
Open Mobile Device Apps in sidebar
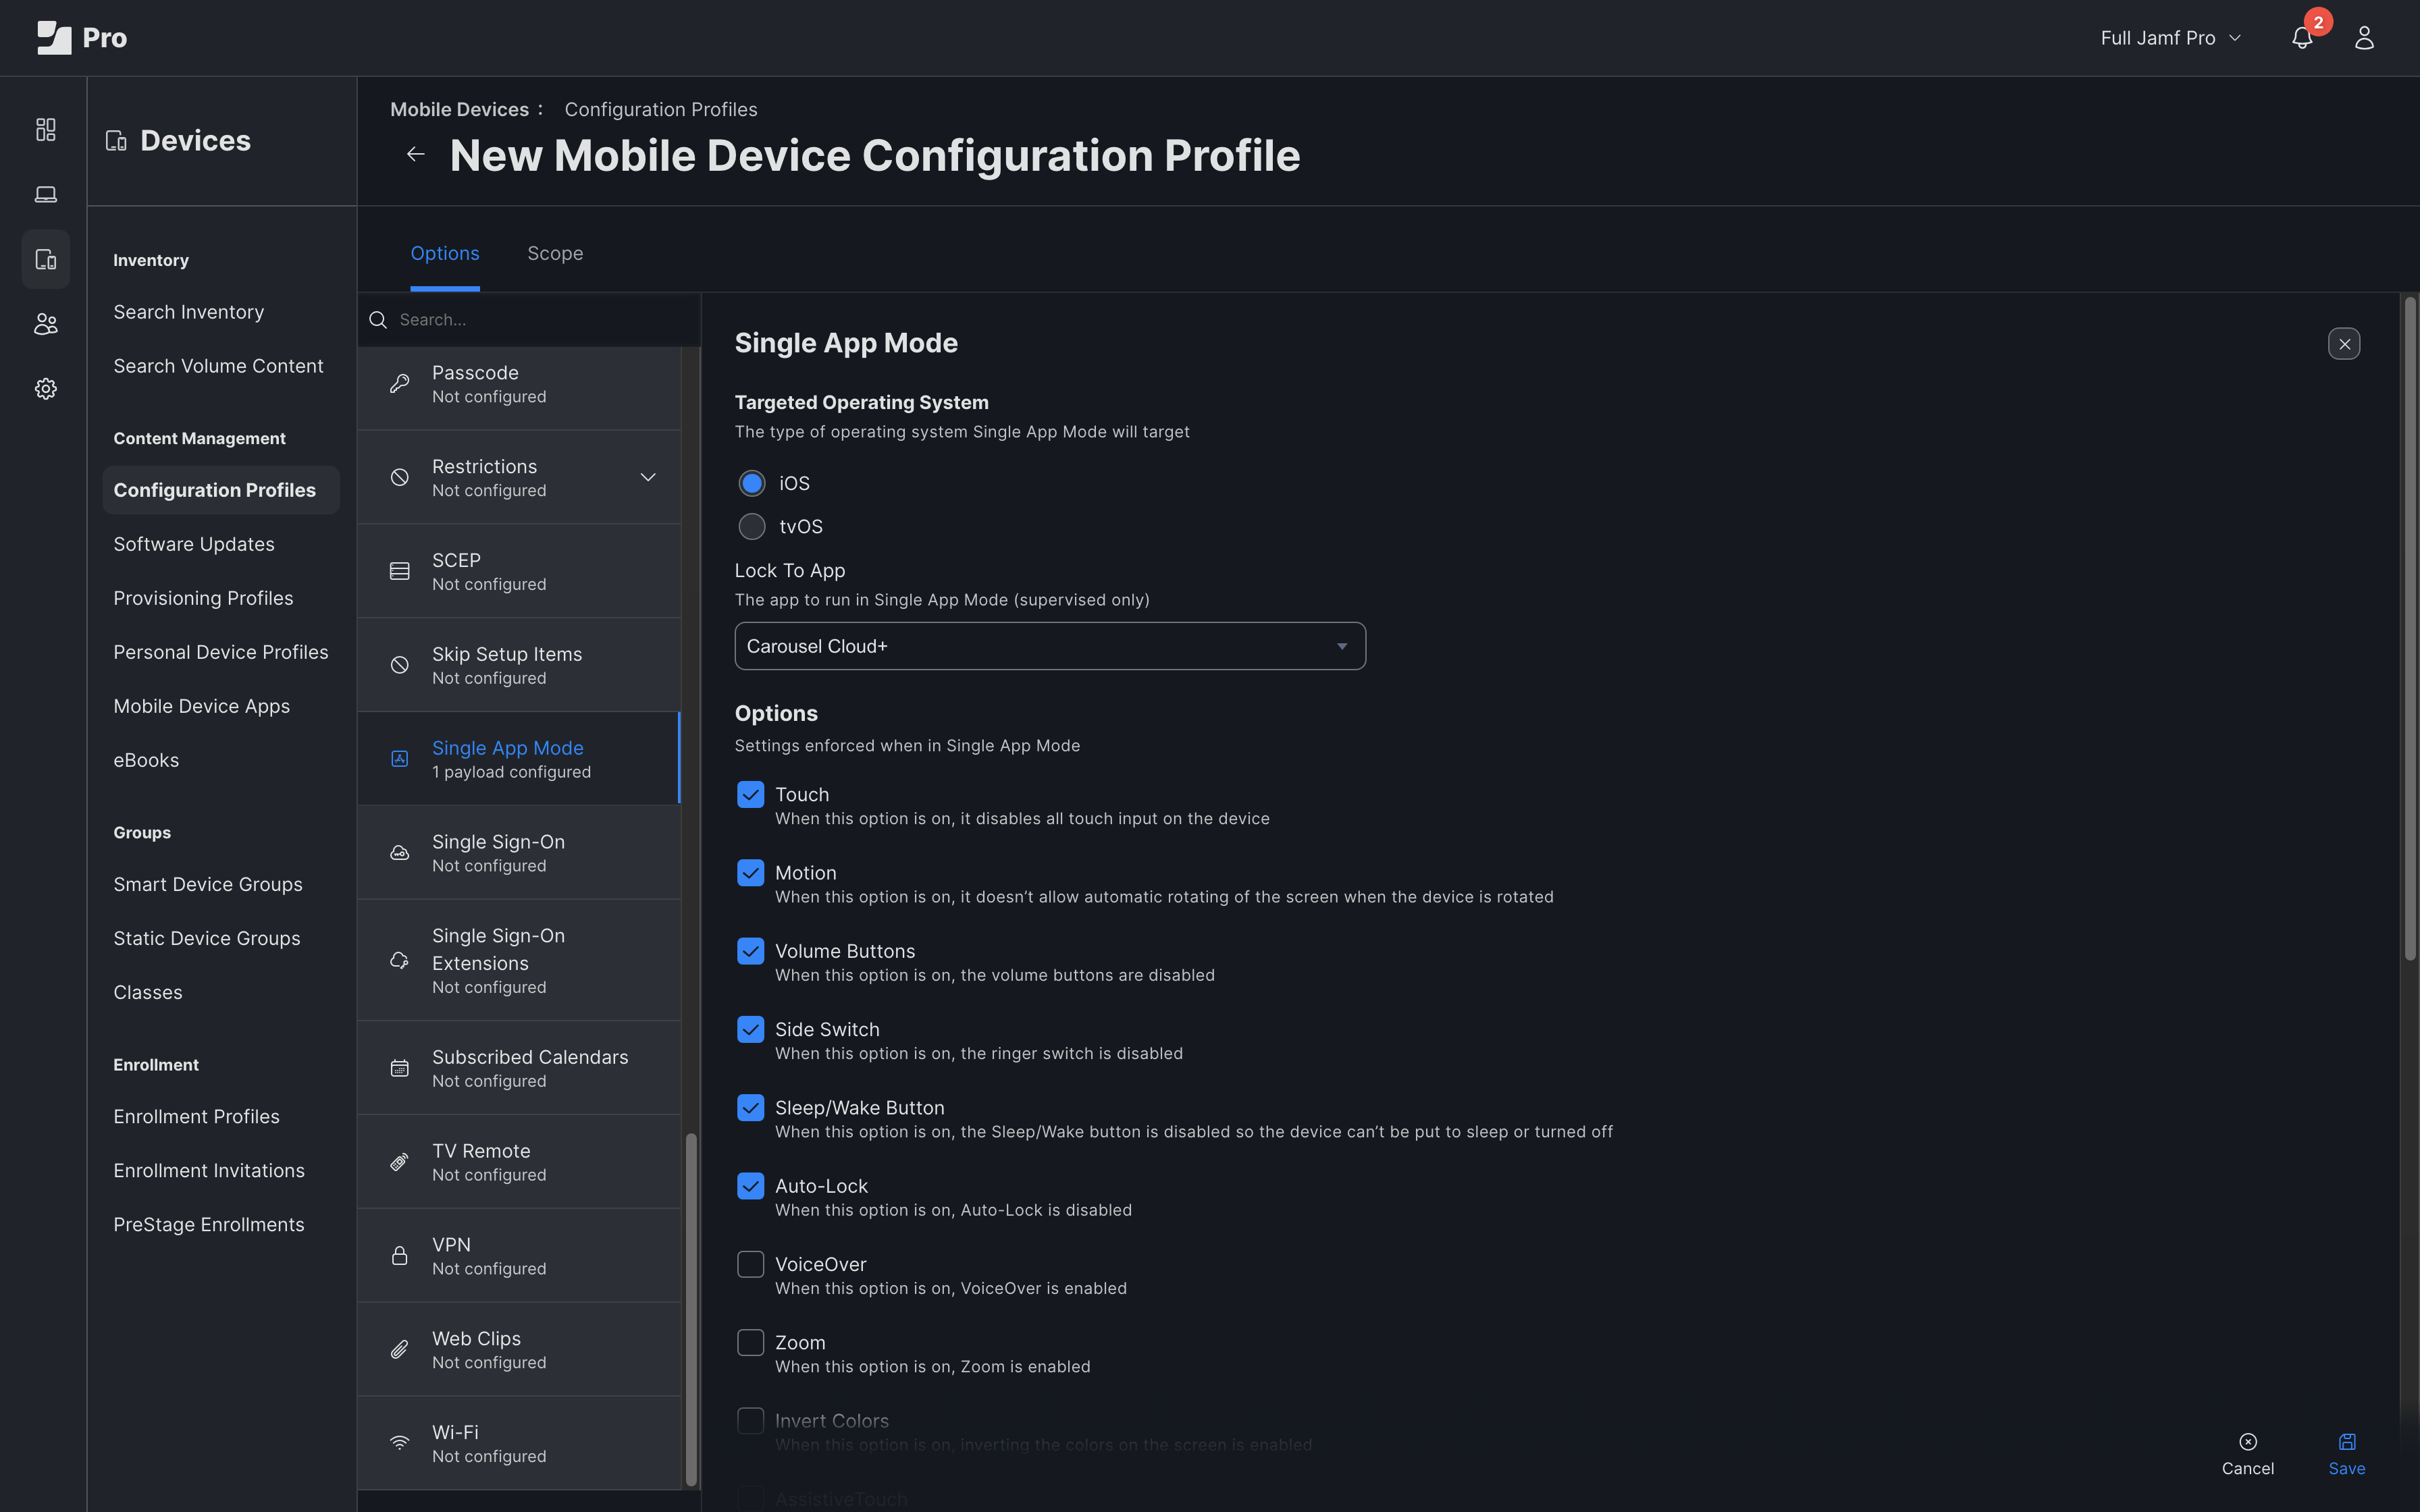pos(202,706)
